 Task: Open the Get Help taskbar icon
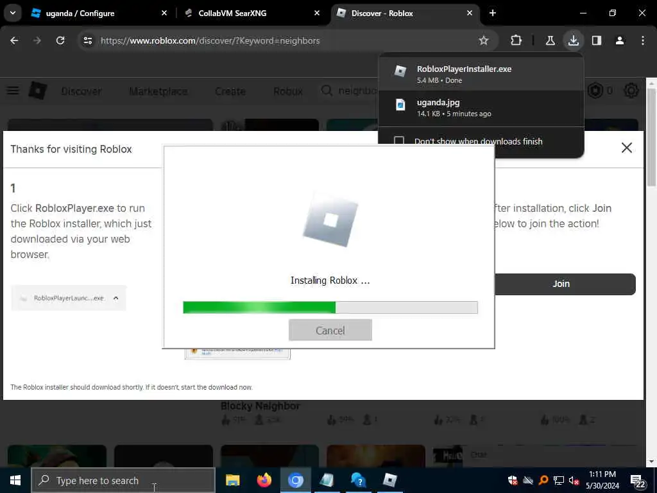click(x=358, y=480)
